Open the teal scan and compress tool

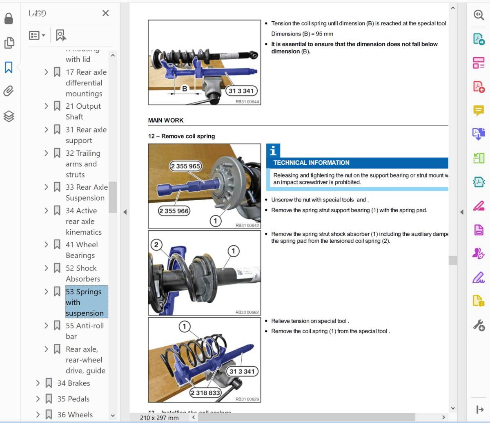(479, 181)
